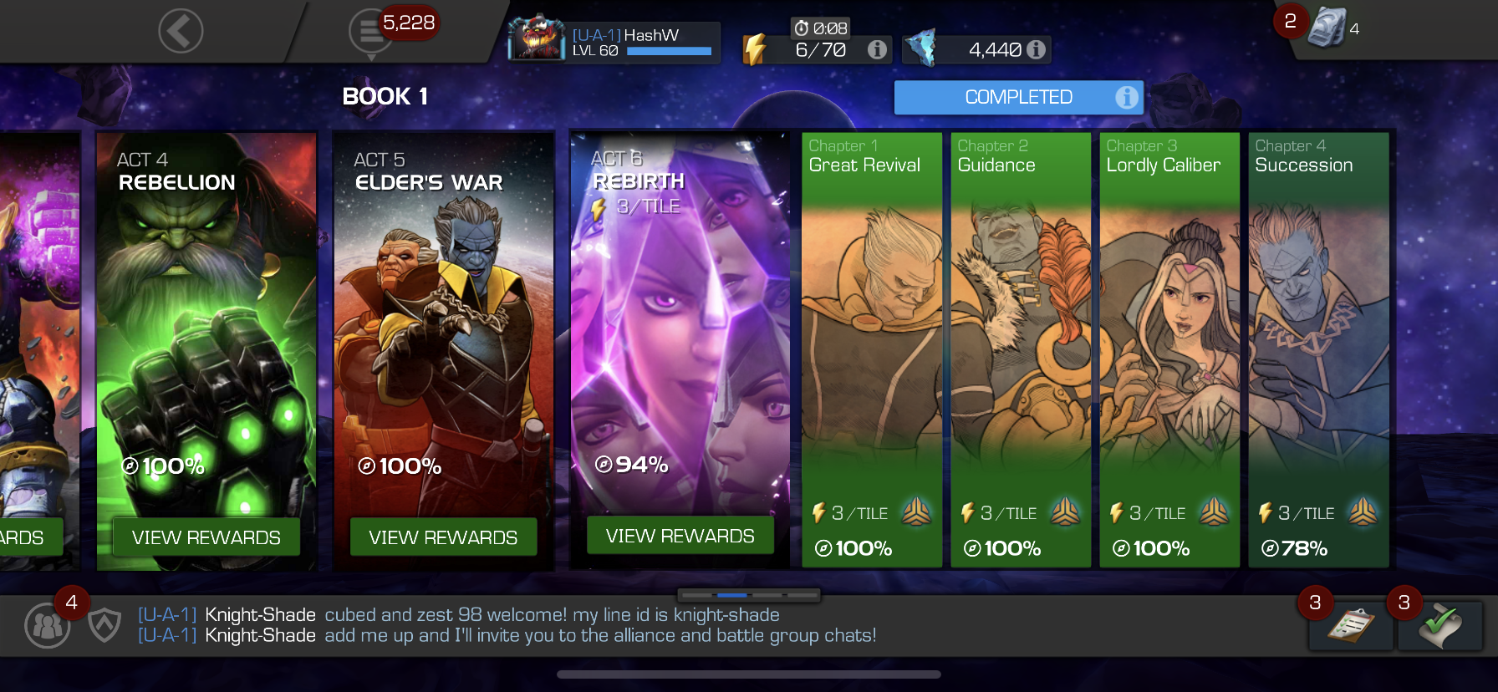View rewards for Act 5 Elder's War
Viewport: 1498px width, 692px height.
pos(443,537)
